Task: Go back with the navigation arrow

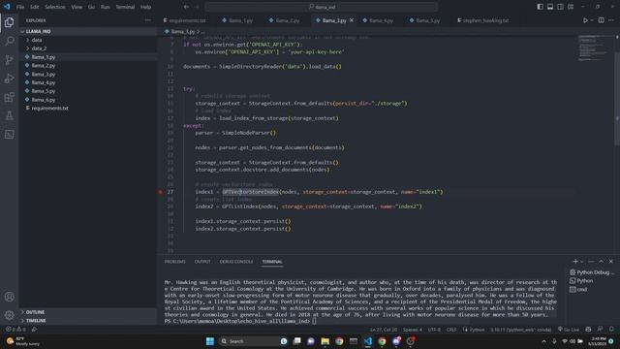Action: pyautogui.click(x=186, y=7)
